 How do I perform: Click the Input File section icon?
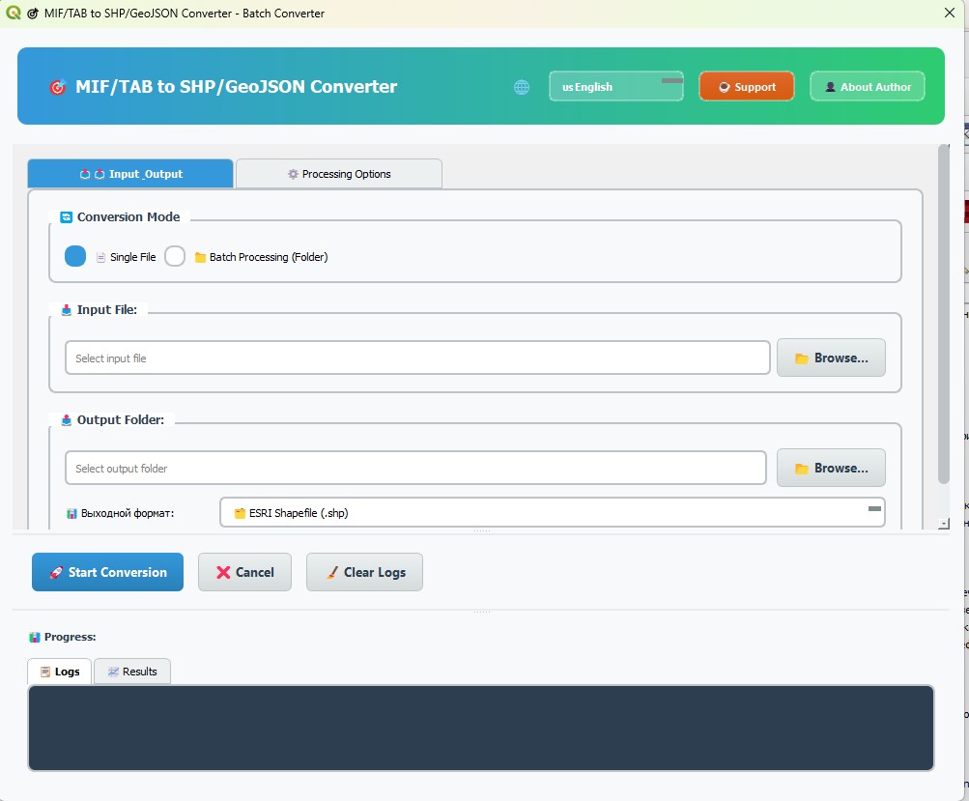tap(67, 309)
